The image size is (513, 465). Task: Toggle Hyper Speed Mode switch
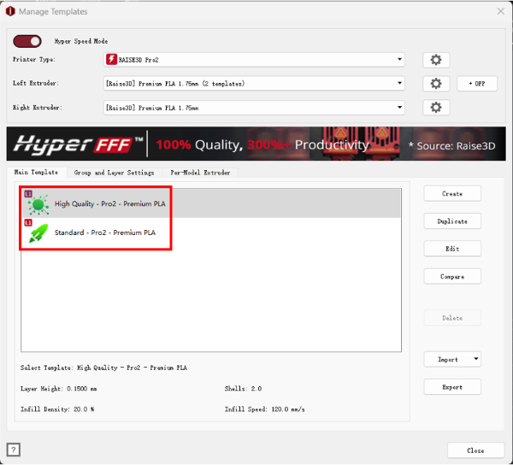[x=27, y=41]
